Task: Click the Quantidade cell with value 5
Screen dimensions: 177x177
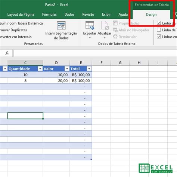Action: pos(25,81)
